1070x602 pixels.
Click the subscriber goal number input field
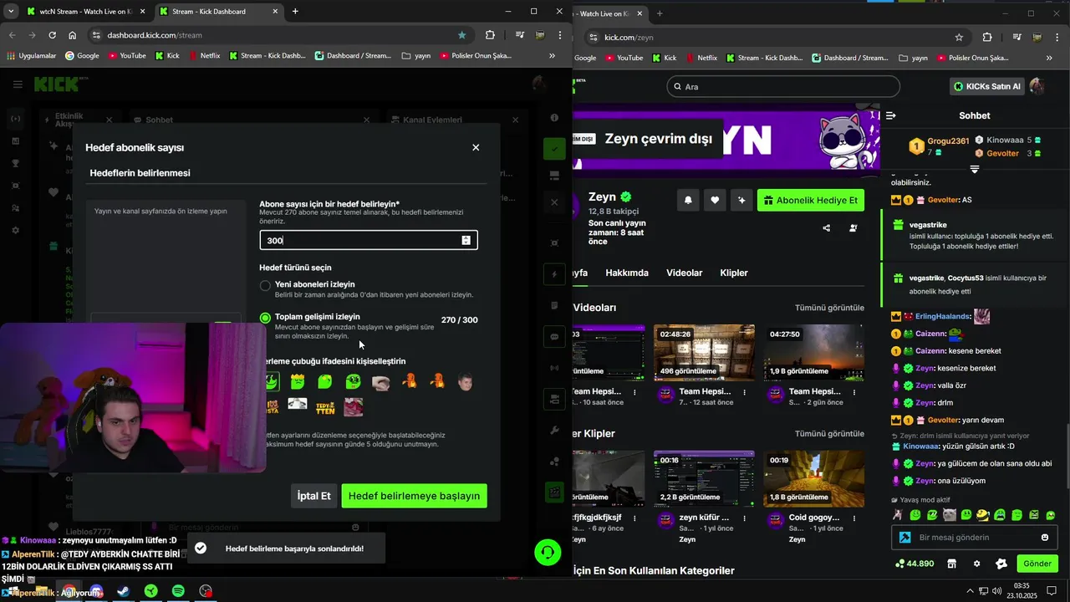point(369,240)
